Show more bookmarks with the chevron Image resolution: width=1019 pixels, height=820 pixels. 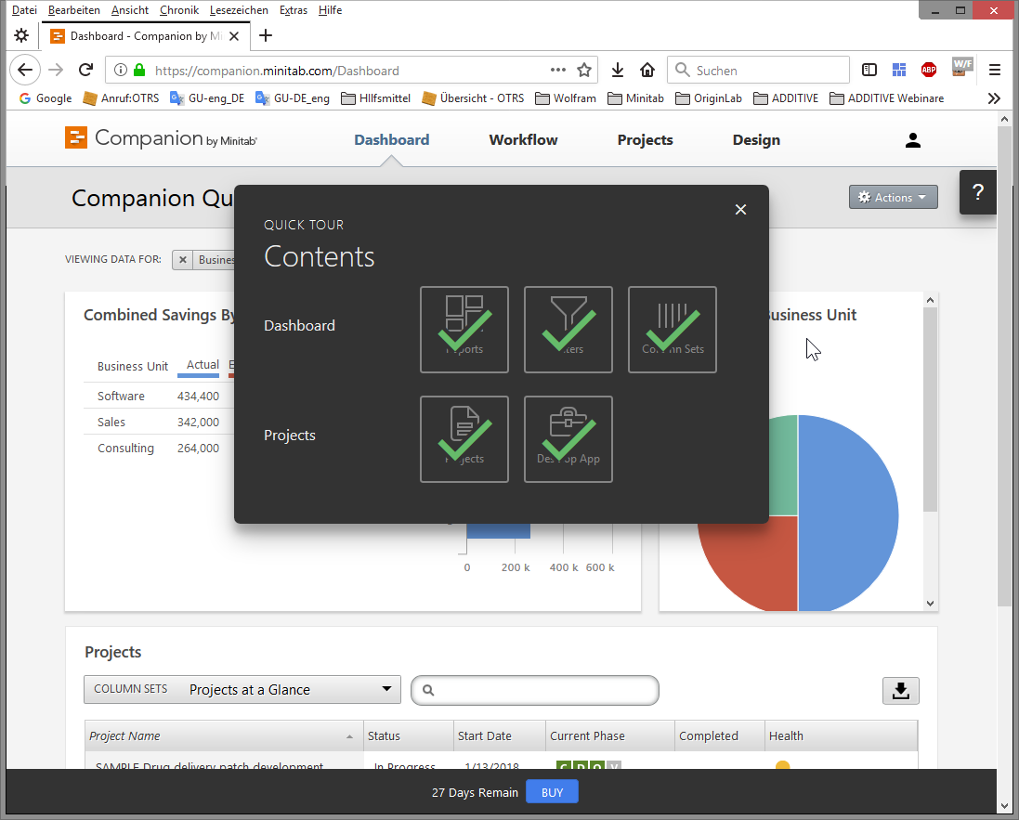click(x=994, y=98)
